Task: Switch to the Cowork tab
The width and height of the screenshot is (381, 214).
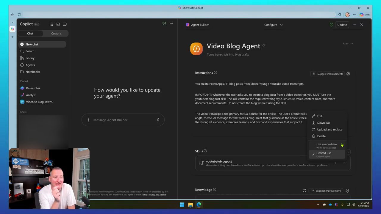Action: [x=56, y=33]
